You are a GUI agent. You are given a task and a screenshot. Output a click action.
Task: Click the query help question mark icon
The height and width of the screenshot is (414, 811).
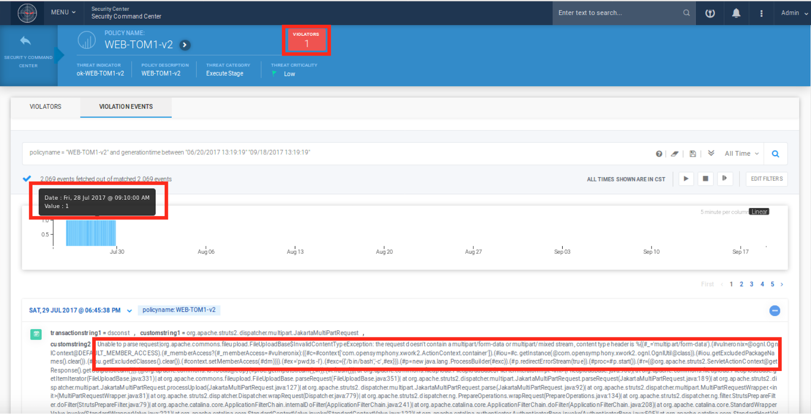pos(659,154)
